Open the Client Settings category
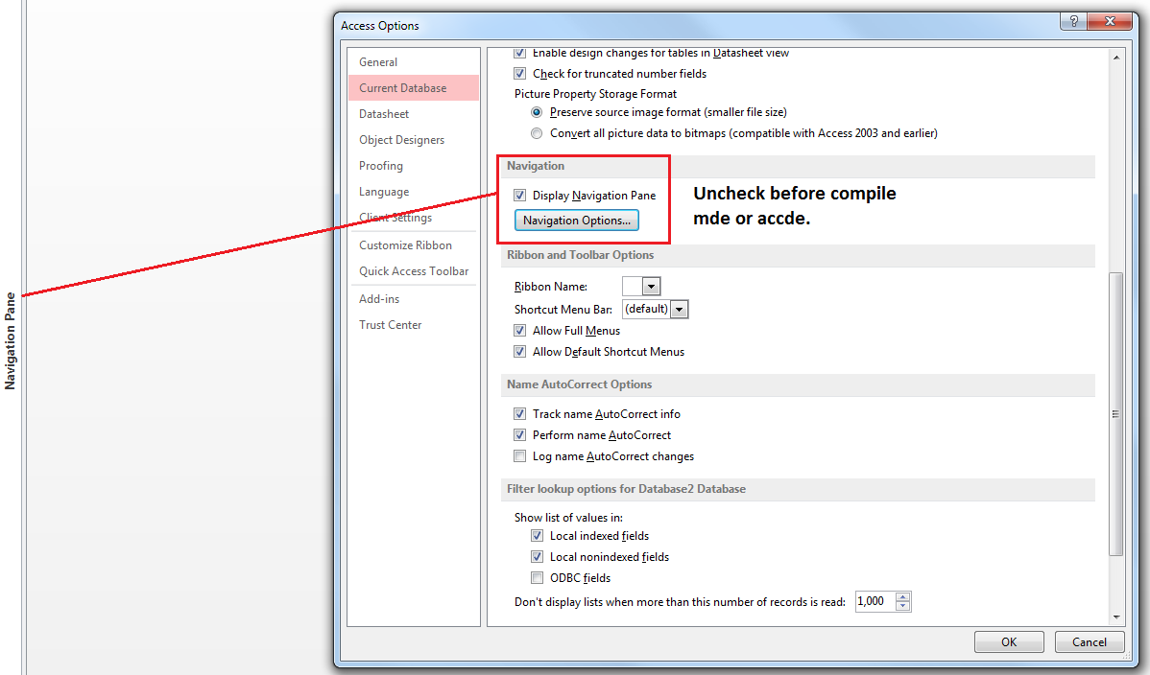This screenshot has width=1150, height=675. tap(414, 218)
